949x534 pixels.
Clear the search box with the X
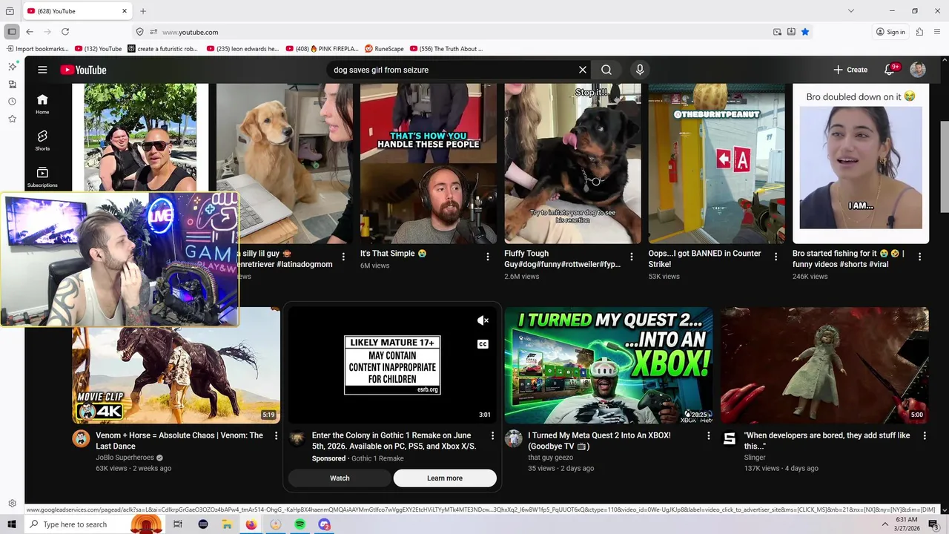pos(583,70)
